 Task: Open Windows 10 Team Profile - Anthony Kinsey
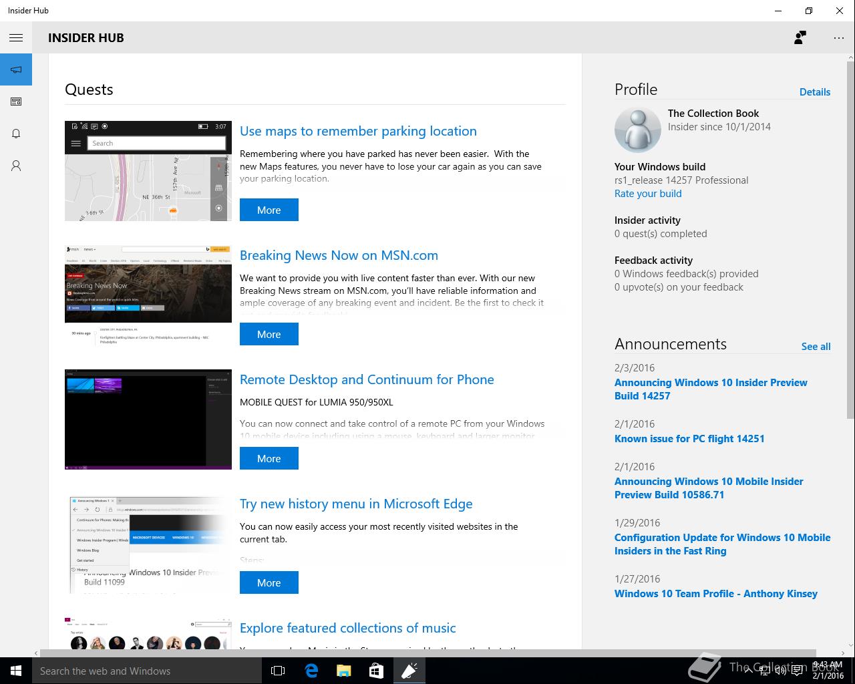pyautogui.click(x=716, y=594)
